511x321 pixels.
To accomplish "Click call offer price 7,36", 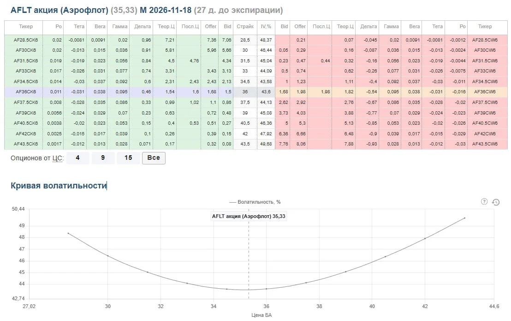I will 212,40.
